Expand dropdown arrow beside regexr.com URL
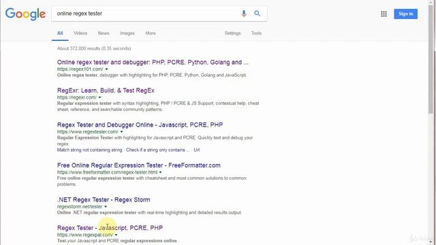 (99, 97)
